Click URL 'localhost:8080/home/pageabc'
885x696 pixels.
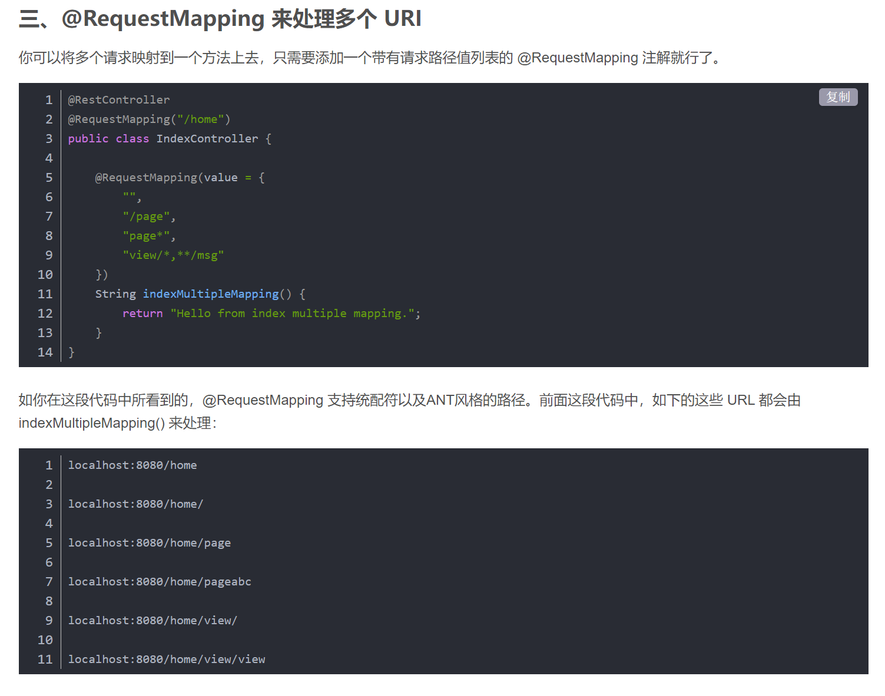pyautogui.click(x=160, y=582)
